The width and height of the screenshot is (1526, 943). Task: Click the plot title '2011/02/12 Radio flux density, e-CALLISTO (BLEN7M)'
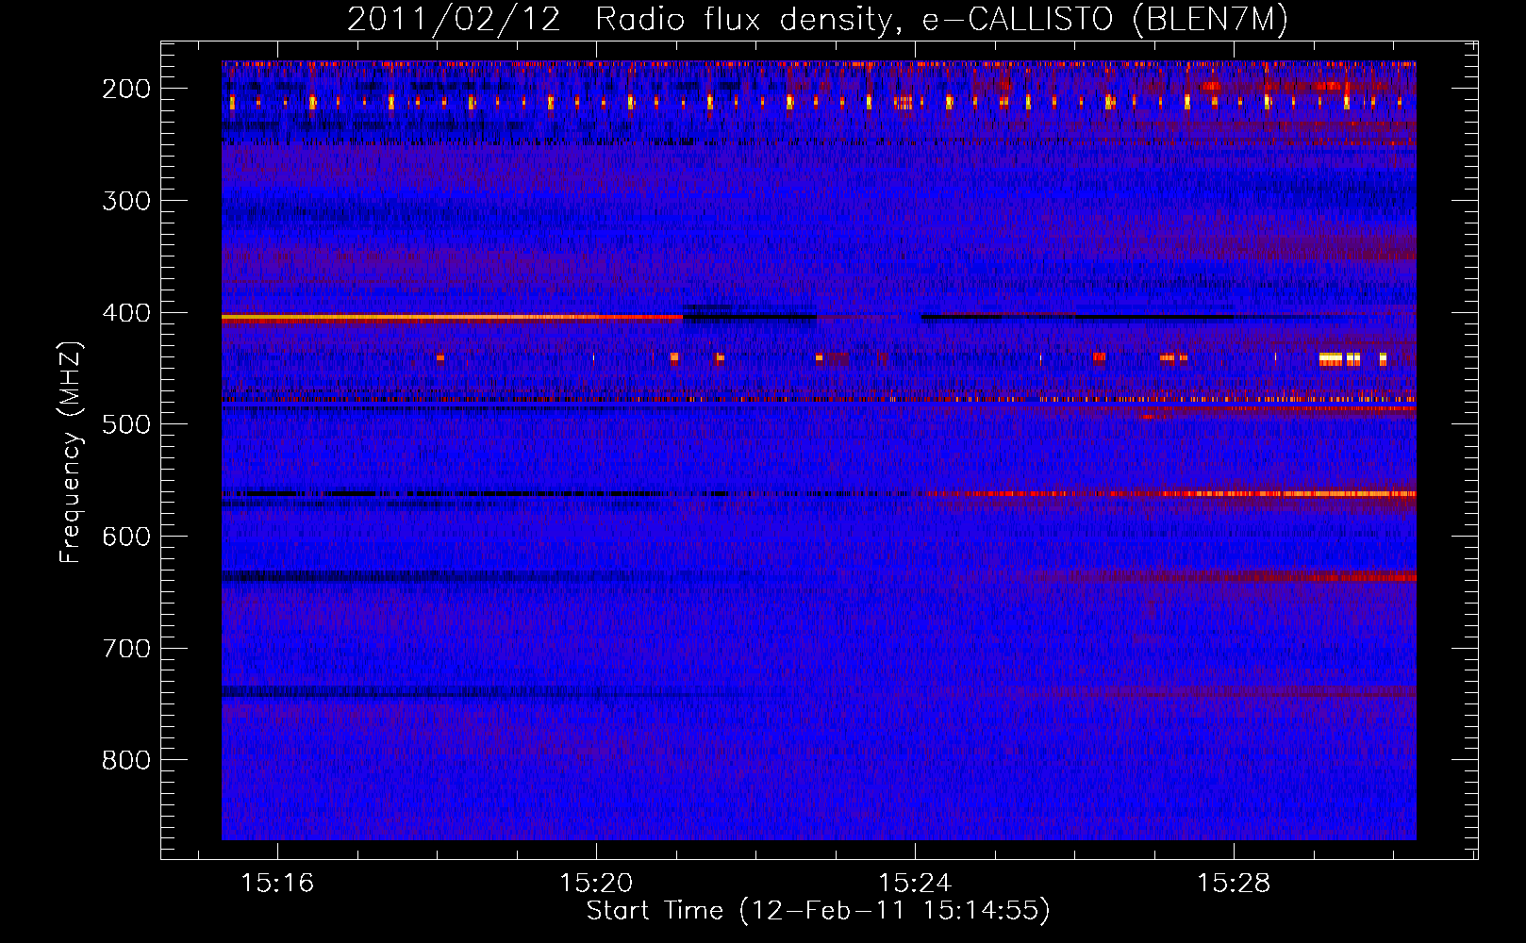(x=818, y=20)
